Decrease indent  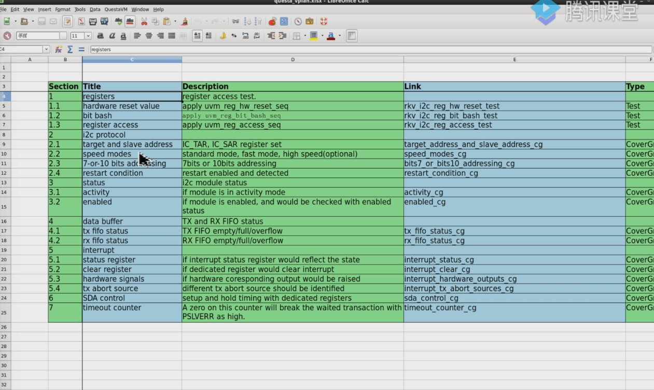(271, 36)
